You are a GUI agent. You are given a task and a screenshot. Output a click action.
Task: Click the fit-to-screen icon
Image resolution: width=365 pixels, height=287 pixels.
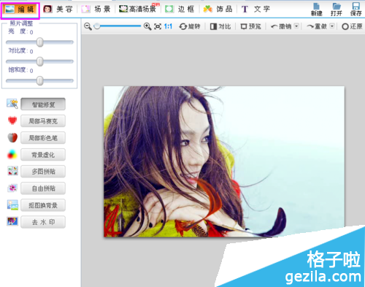(158, 26)
